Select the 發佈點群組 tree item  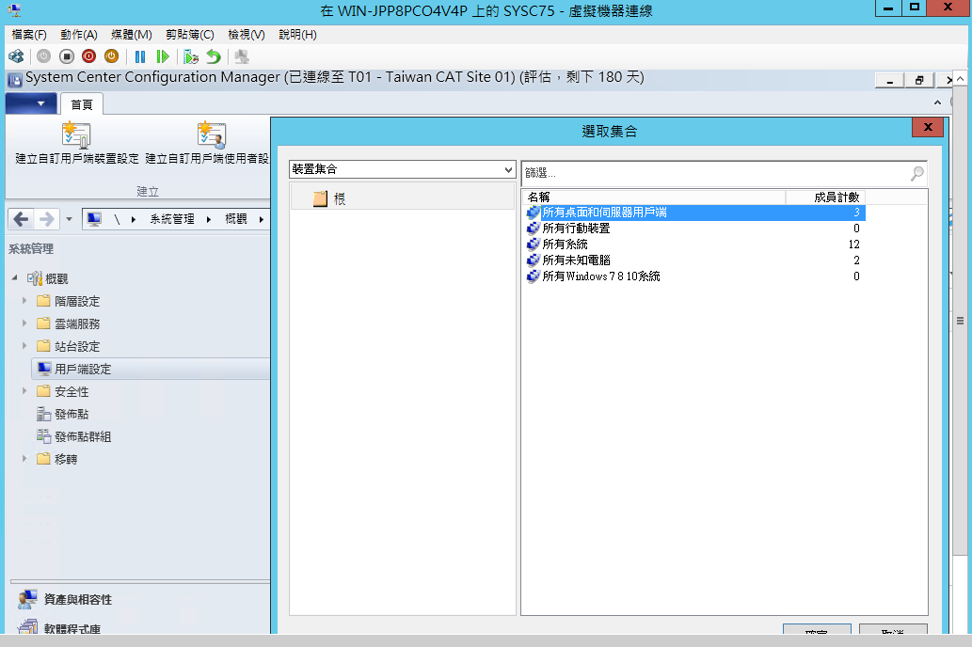pos(83,436)
